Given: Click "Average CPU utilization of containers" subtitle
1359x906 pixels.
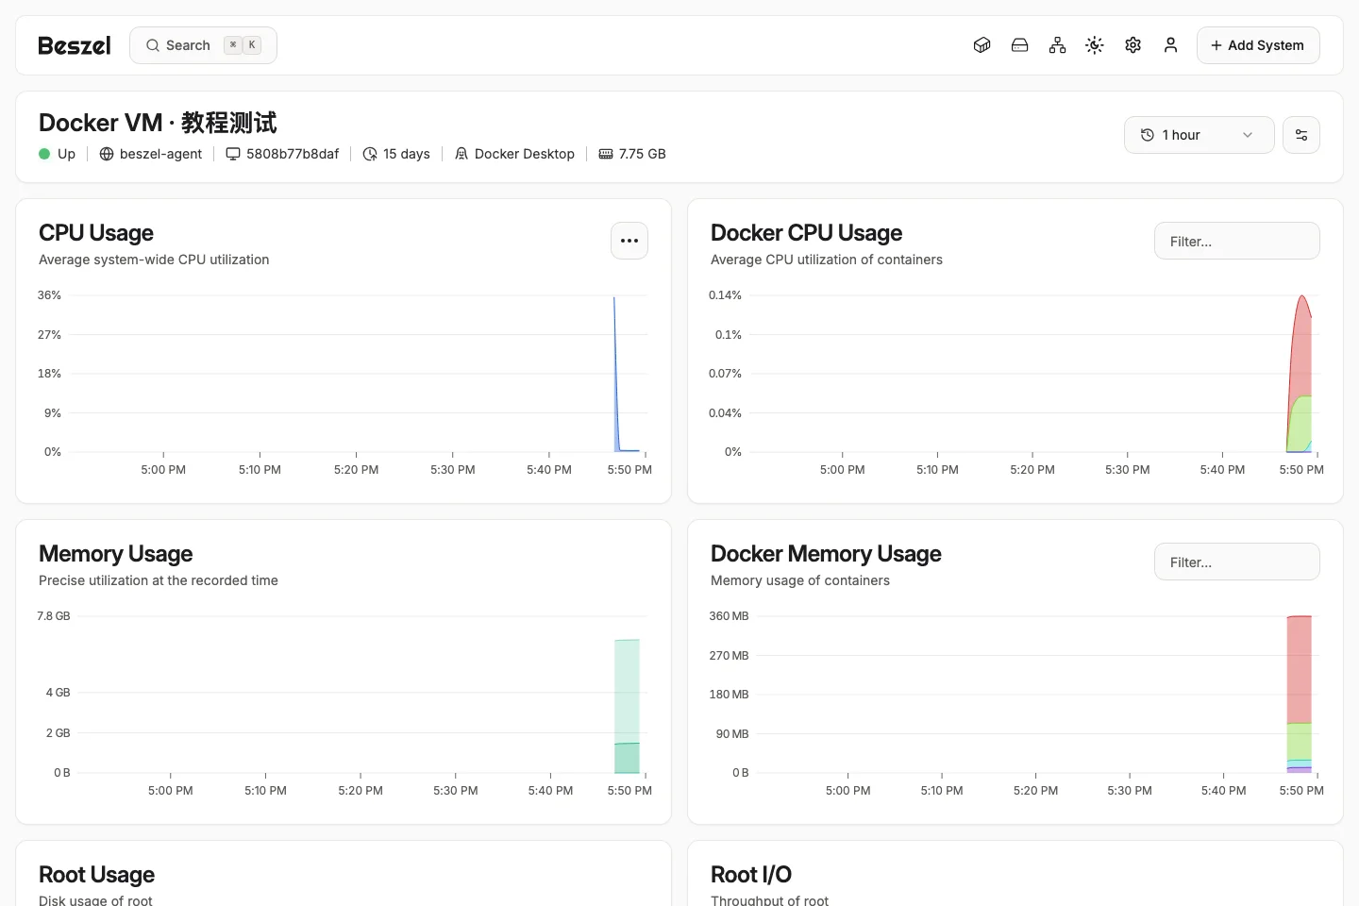Looking at the screenshot, I should click(827, 260).
